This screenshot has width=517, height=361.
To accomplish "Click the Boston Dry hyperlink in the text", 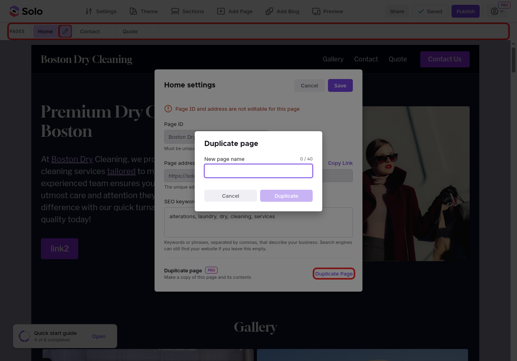I will pyautogui.click(x=72, y=159).
